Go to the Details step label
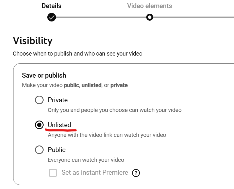Viewport: 234px width, 189px height. click(52, 6)
